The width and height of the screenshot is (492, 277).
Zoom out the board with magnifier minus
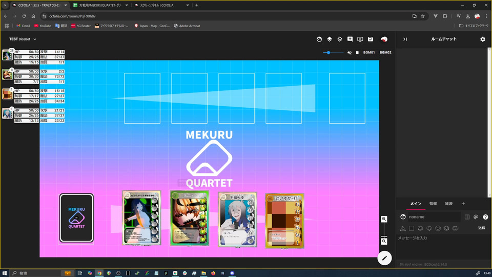tap(384, 241)
